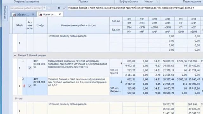Click the Правка ribbon group label
Viewport: 203px width, 114px height.
pos(83,2)
